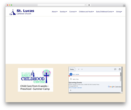This screenshot has height=110, width=131.
Task: Click the calendar vertical scrollbar
Action: (x=122, y=79)
